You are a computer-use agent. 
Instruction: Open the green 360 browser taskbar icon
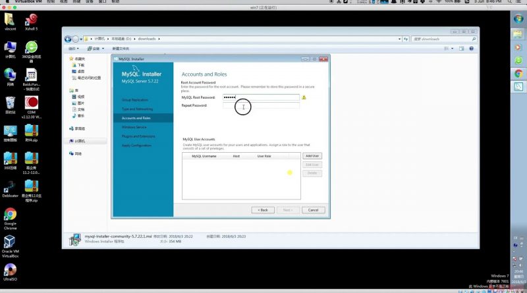518,61
